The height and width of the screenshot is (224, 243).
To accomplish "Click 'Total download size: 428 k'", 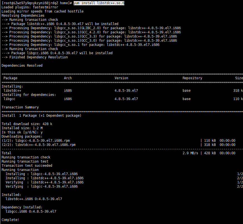I will (x=27, y=124).
